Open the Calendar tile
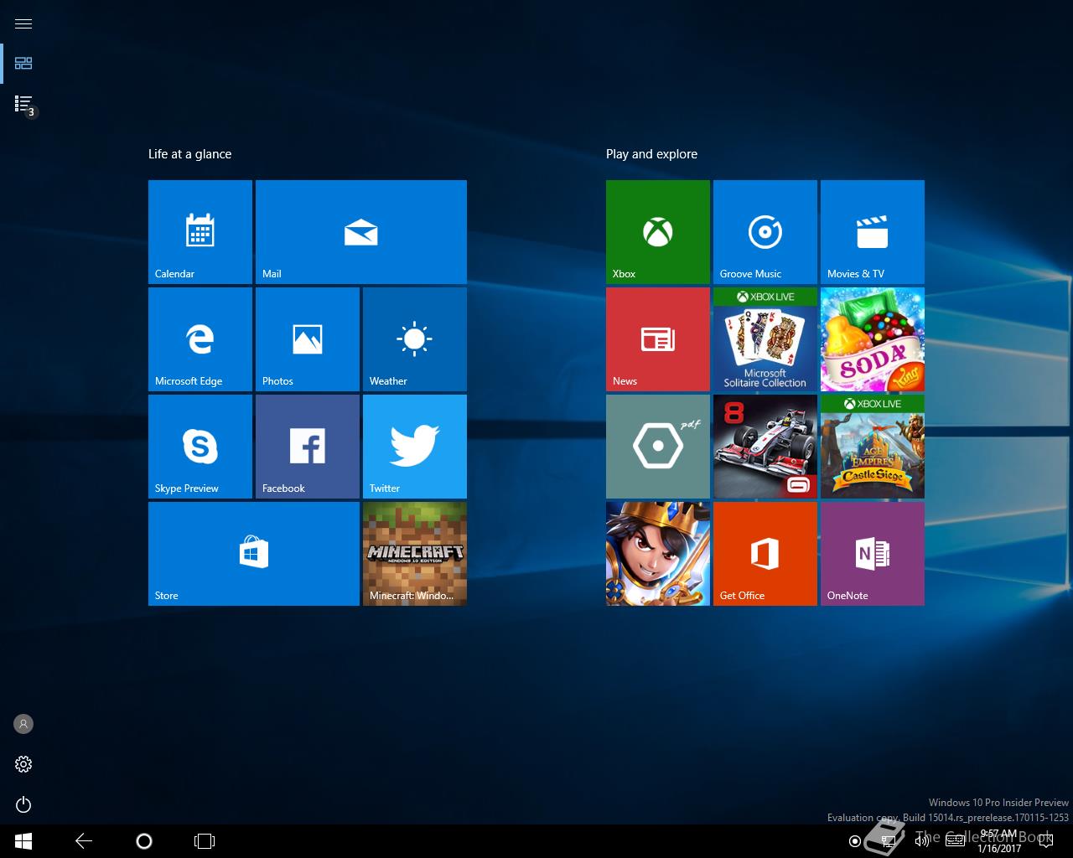 point(200,231)
